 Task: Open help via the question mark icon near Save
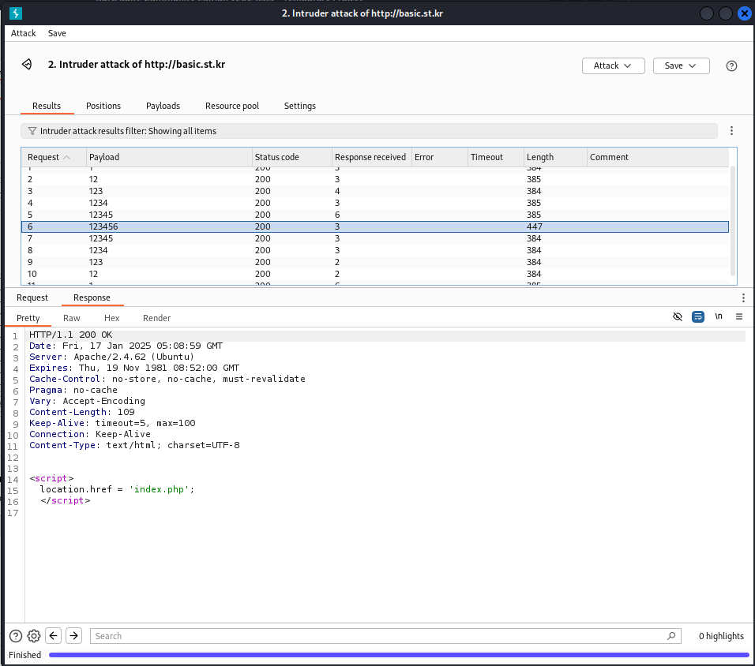[731, 66]
